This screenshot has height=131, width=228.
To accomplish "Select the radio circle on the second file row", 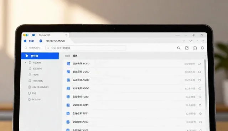I will 199,72.
